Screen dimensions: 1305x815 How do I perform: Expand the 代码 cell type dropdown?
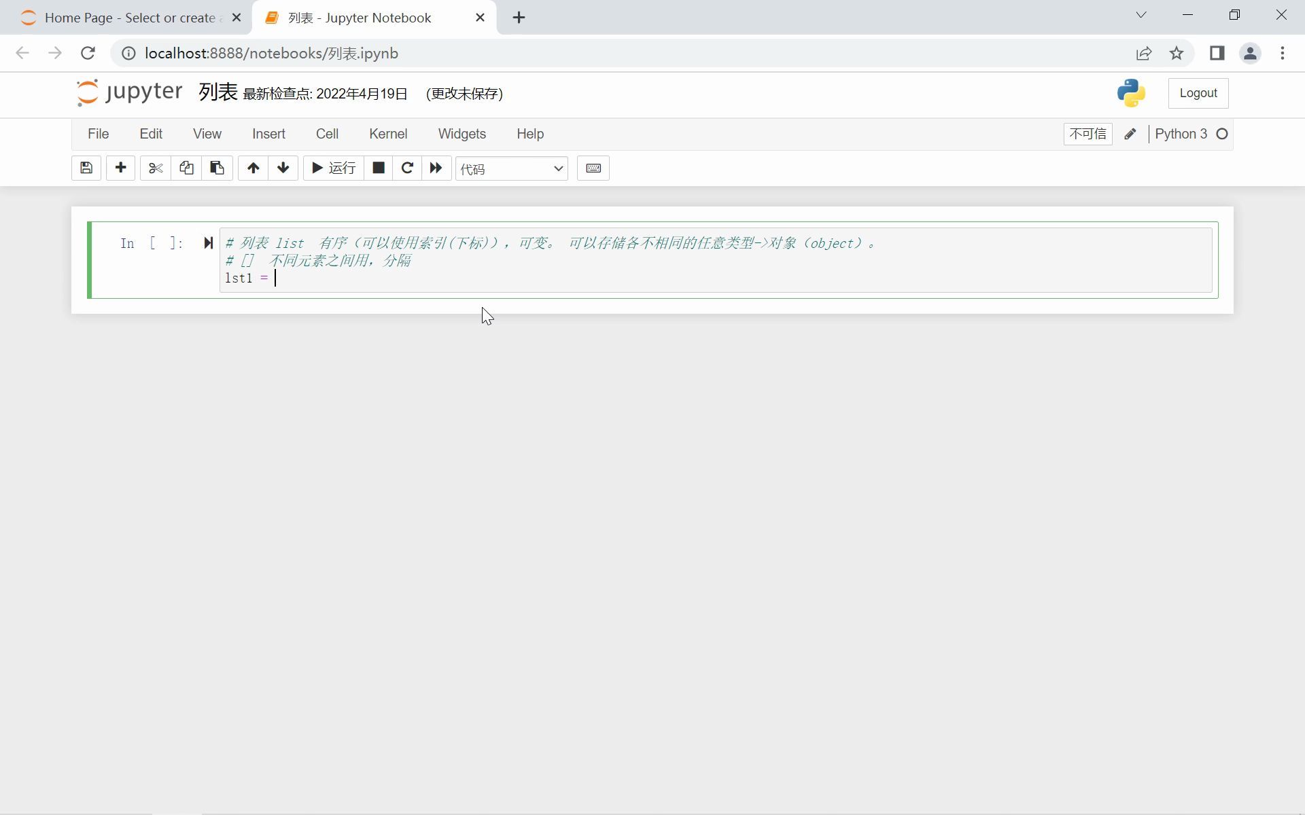click(x=512, y=168)
